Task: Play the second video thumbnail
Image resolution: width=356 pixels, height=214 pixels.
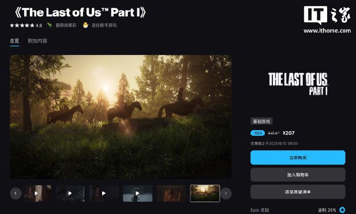Action: pos(71,193)
